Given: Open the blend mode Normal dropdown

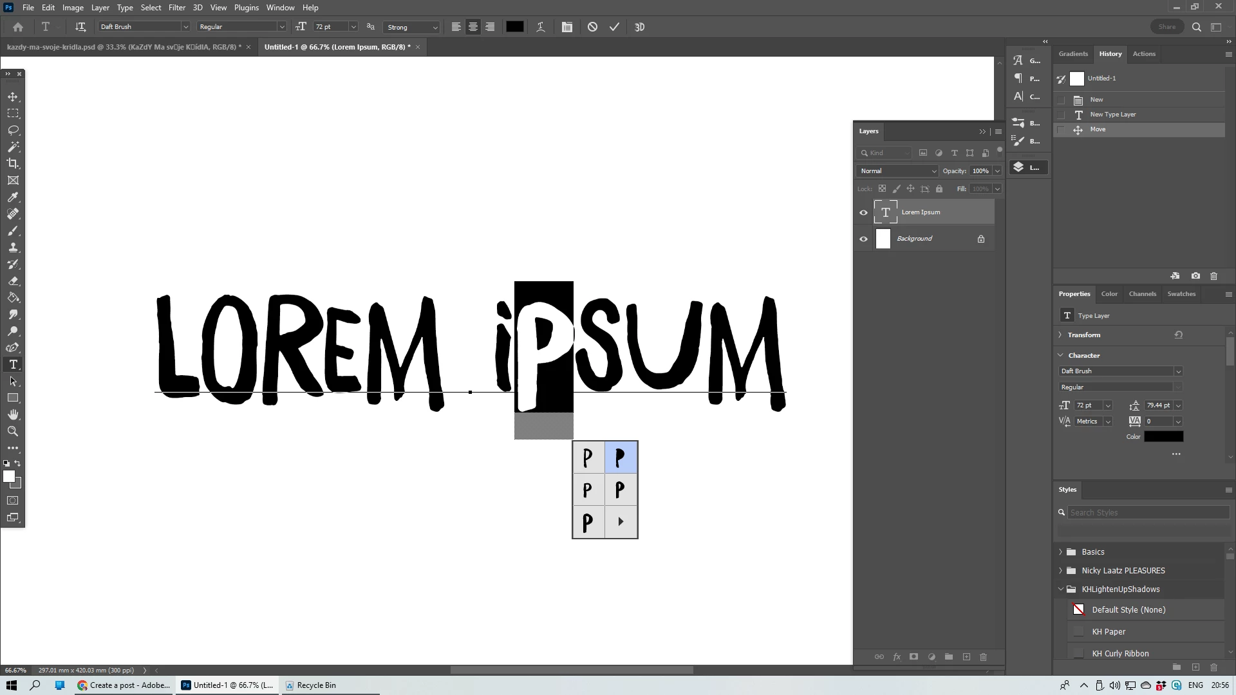Looking at the screenshot, I should (898, 171).
